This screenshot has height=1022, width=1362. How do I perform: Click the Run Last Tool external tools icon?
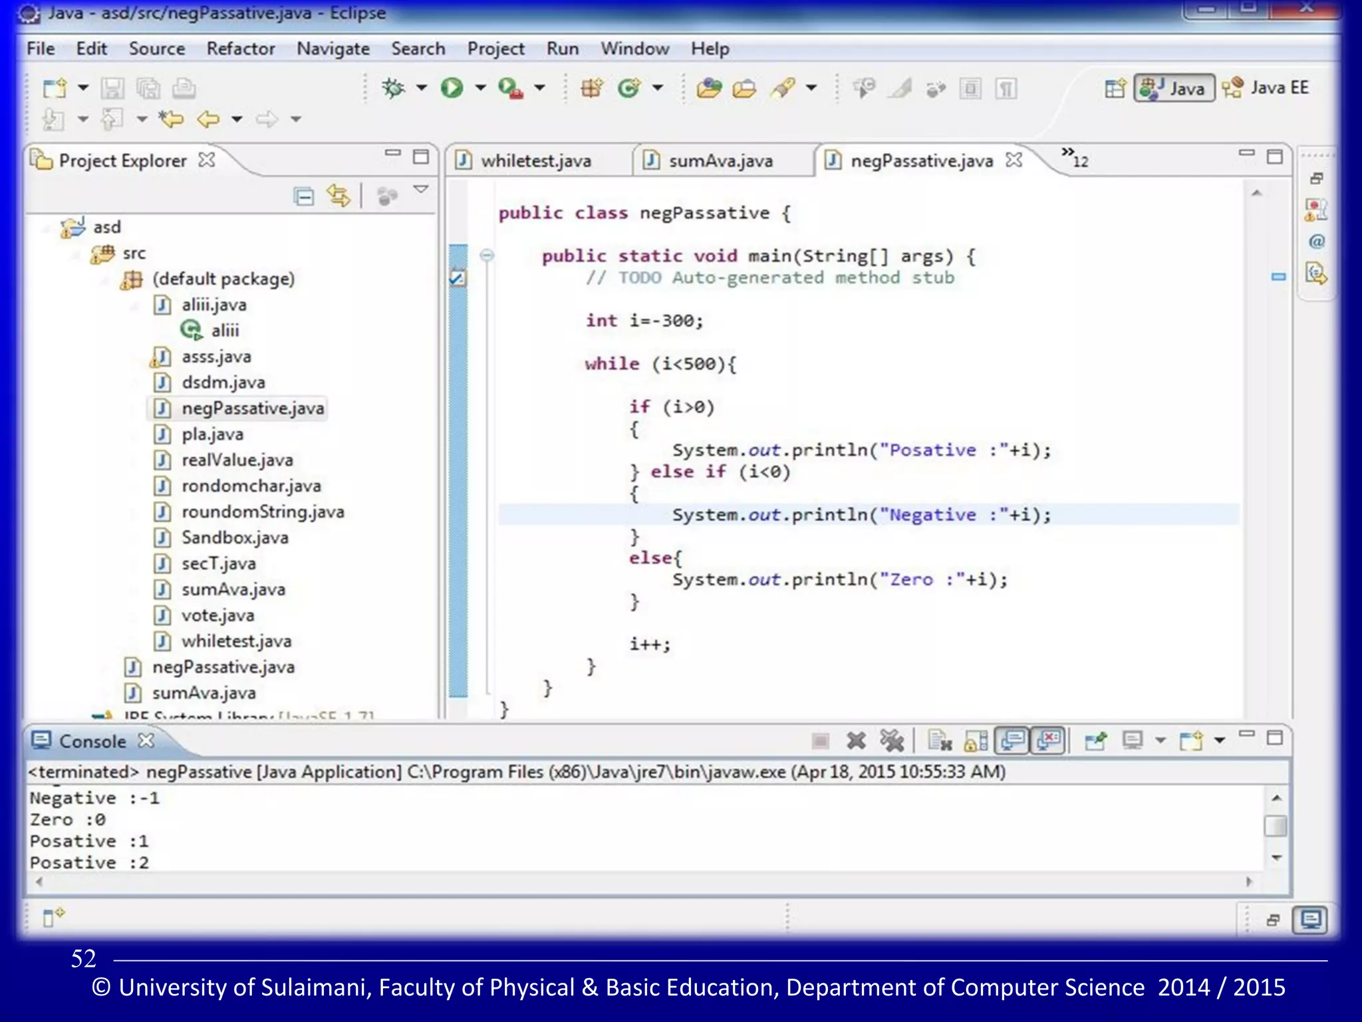pyautogui.click(x=511, y=88)
